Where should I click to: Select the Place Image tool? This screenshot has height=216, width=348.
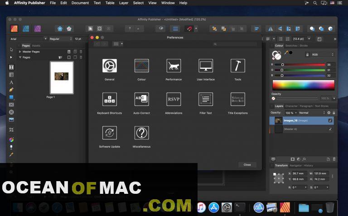point(11,120)
